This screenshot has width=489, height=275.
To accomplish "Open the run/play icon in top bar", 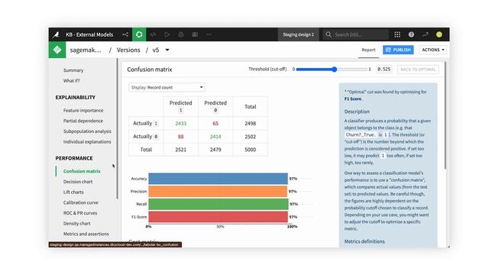I will (x=167, y=34).
